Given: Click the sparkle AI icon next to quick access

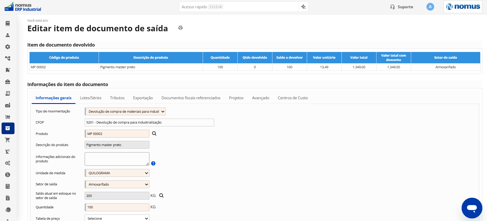Looking at the screenshot, I should click(x=303, y=7).
